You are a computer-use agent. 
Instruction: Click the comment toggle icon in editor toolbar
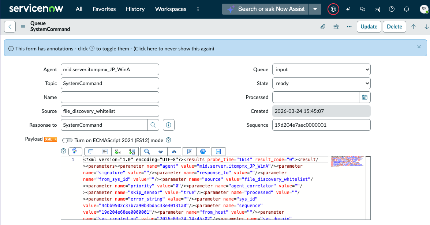tap(91, 151)
